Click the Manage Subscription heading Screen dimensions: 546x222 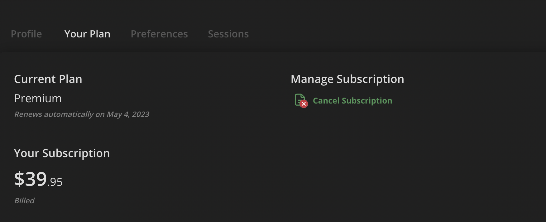347,79
